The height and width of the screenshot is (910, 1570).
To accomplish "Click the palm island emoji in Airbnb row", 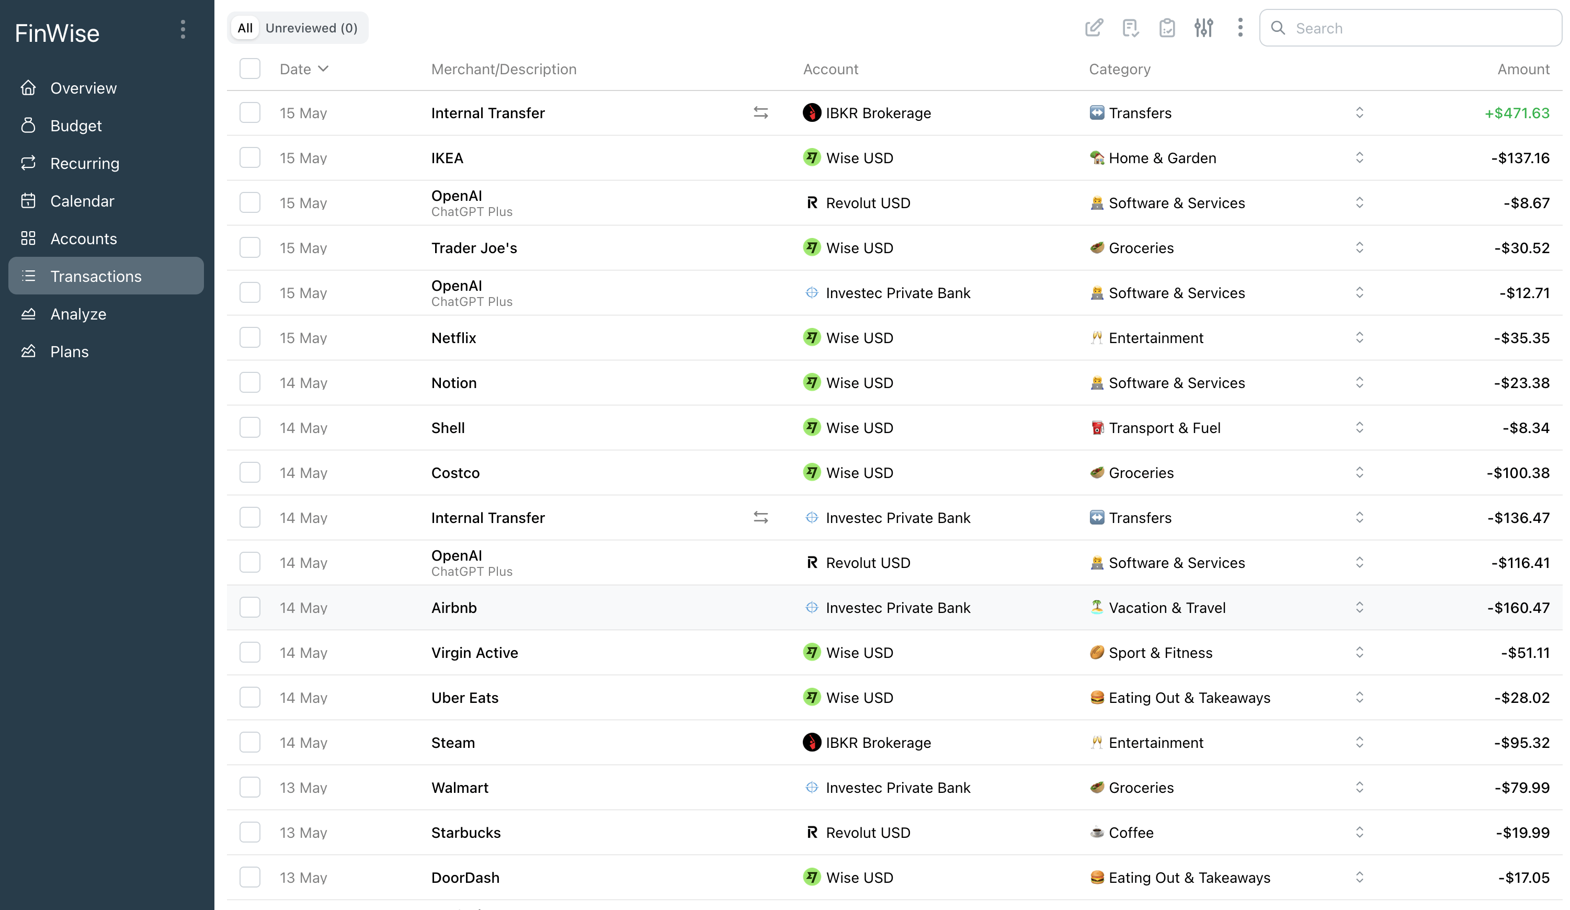I will [x=1097, y=607].
